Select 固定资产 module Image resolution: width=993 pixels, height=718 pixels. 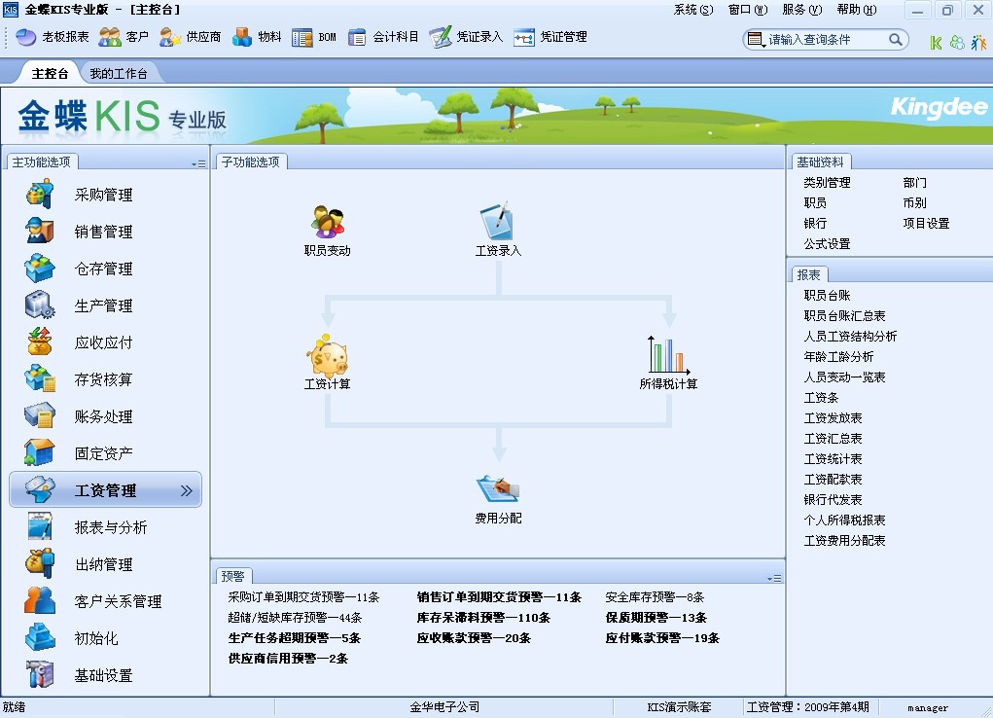(x=105, y=453)
